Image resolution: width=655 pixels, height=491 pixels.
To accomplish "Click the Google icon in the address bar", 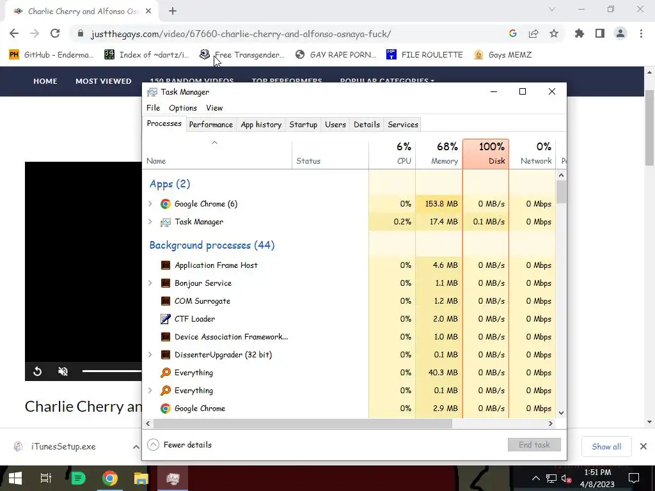I will tap(513, 34).
